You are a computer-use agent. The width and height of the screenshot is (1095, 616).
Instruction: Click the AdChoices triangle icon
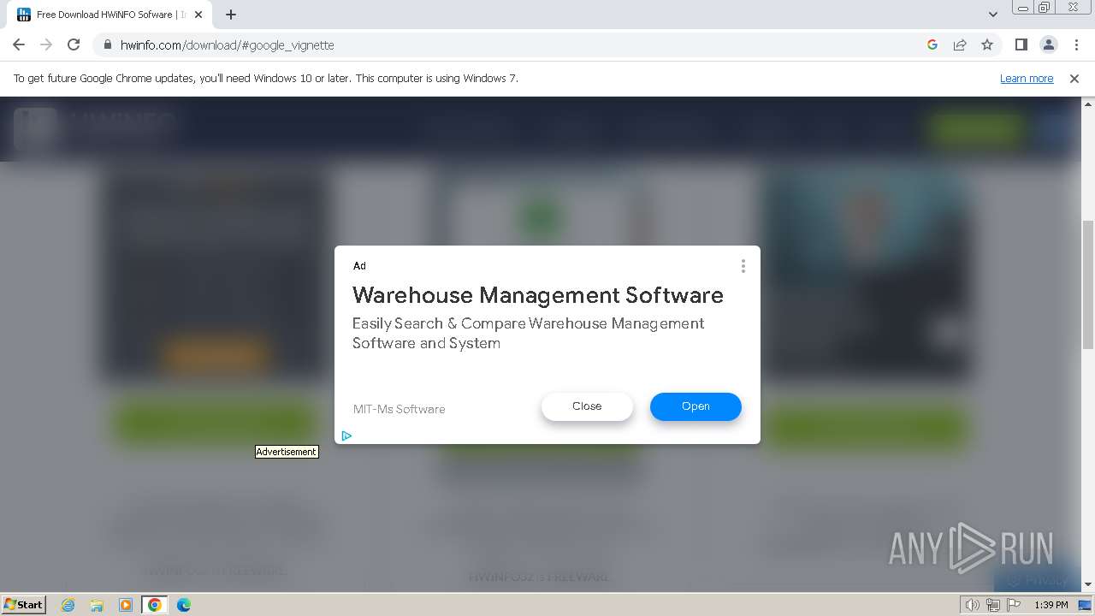tap(346, 435)
